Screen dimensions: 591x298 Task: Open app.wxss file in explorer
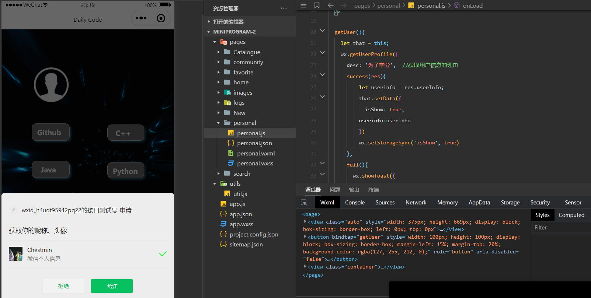(241, 224)
